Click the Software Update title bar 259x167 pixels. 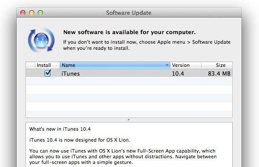[129, 13]
